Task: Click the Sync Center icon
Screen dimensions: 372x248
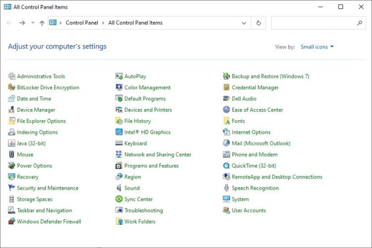Action: click(119, 200)
